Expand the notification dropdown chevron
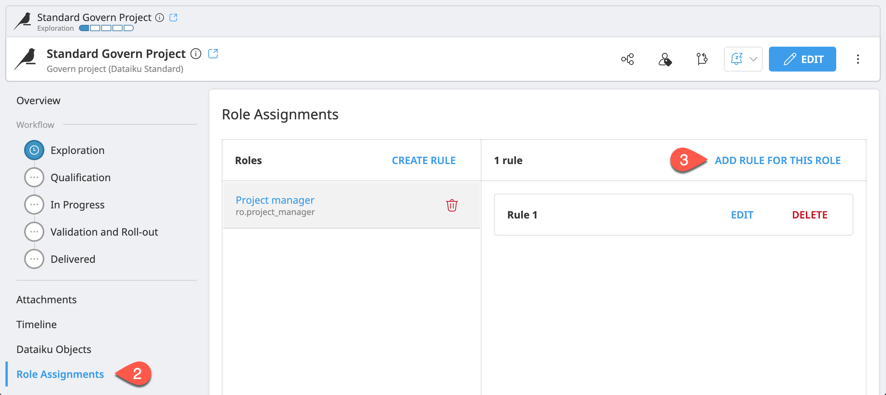The width and height of the screenshot is (886, 395). (x=753, y=59)
